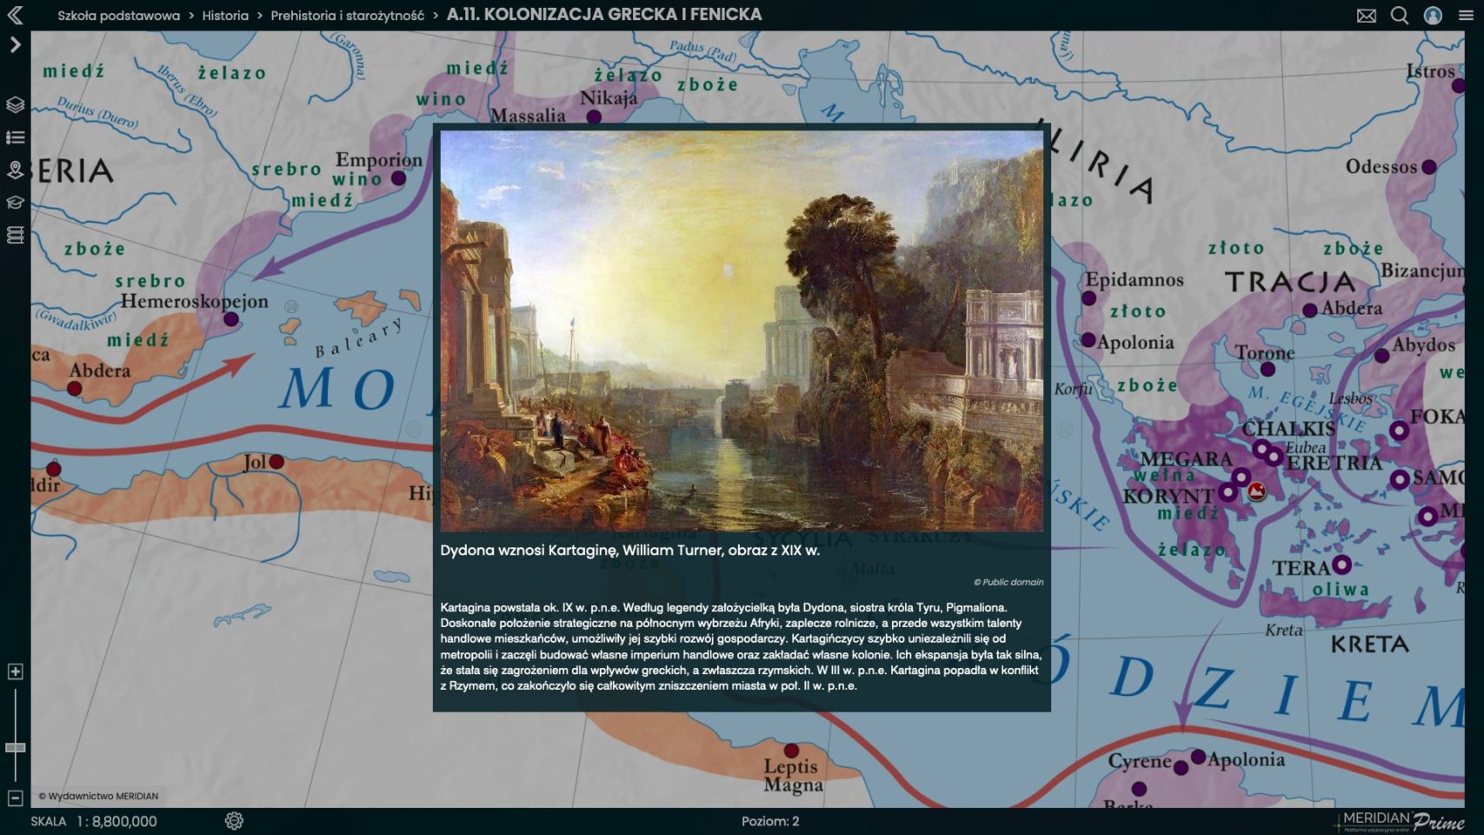The height and width of the screenshot is (835, 1484).
Task: Go to Historia breadcrumb
Action: [x=225, y=16]
